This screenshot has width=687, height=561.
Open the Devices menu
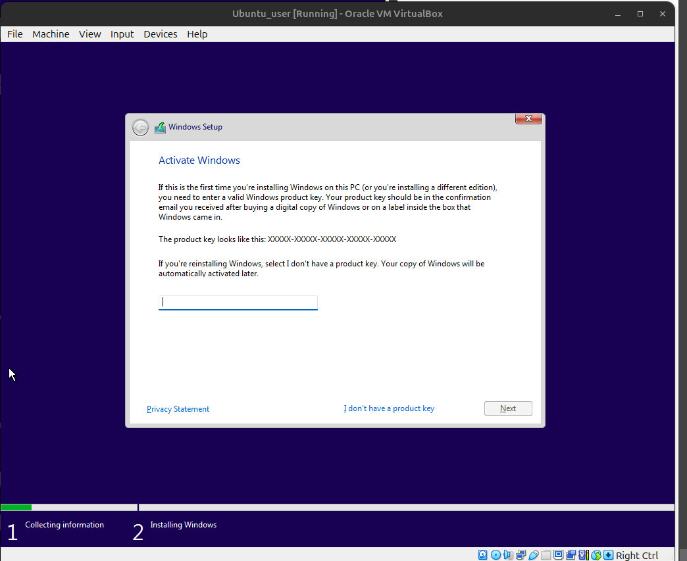tap(161, 34)
